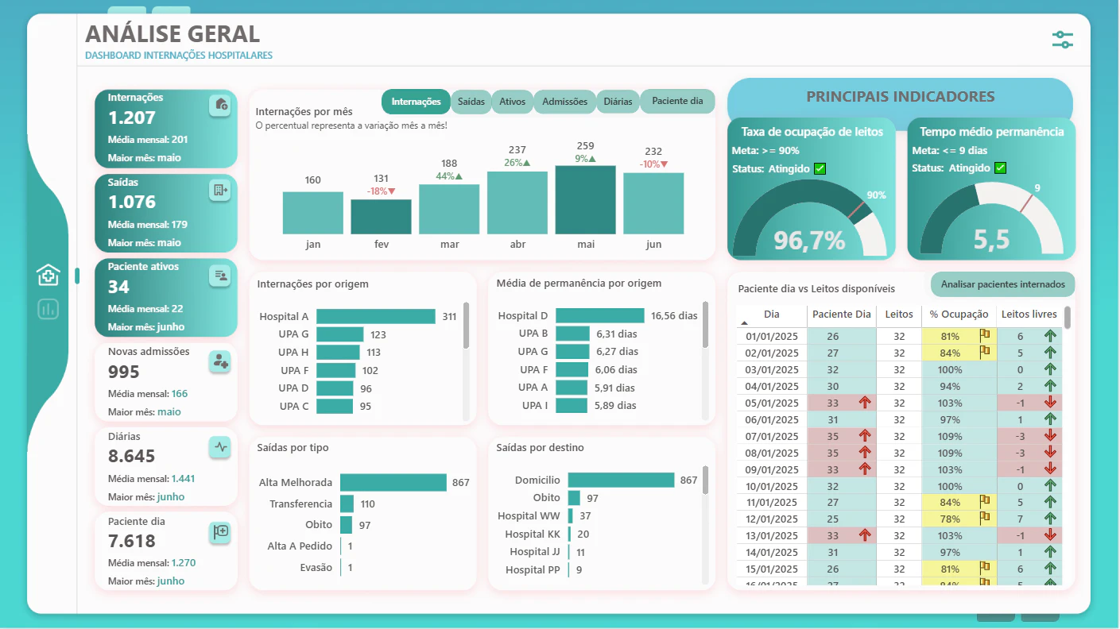Screen dimensions: 1120x629
Task: Click the Novas admissões add-person icon
Action: [220, 362]
